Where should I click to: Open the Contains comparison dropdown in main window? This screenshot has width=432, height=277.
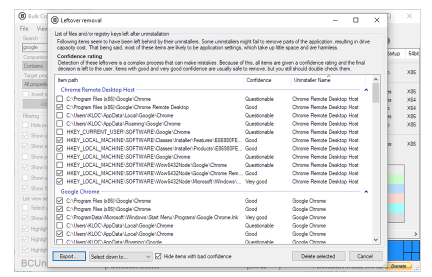(x=34, y=66)
